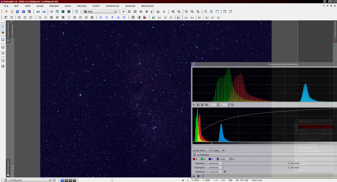This screenshot has height=182, width=337.
Task: Open the WORKSPACE menu
Action: click(x=113, y=6)
